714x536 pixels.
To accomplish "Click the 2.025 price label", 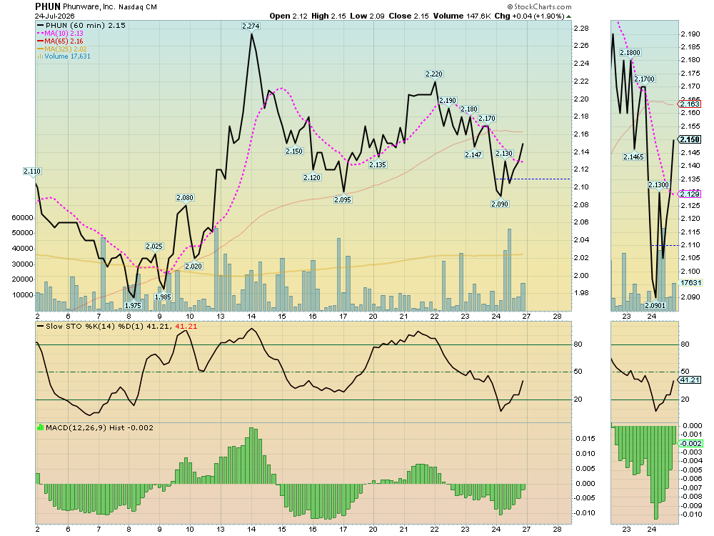I will [154, 246].
